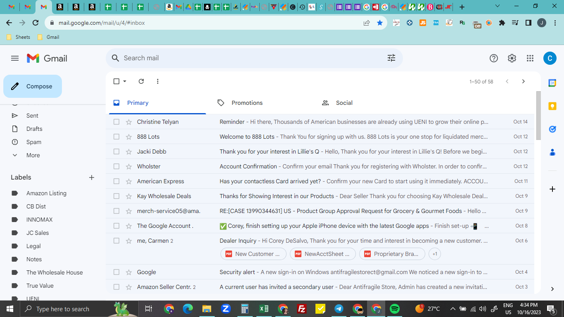This screenshot has width=564, height=317.
Task: Toggle the side panel arrow at bottom right
Action: pos(552,289)
